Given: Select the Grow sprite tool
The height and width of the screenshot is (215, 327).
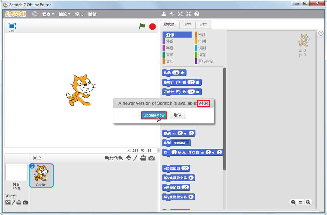Looking at the screenshot, I should [180, 14].
